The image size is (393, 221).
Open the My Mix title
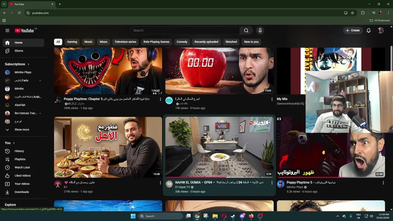click(x=282, y=99)
